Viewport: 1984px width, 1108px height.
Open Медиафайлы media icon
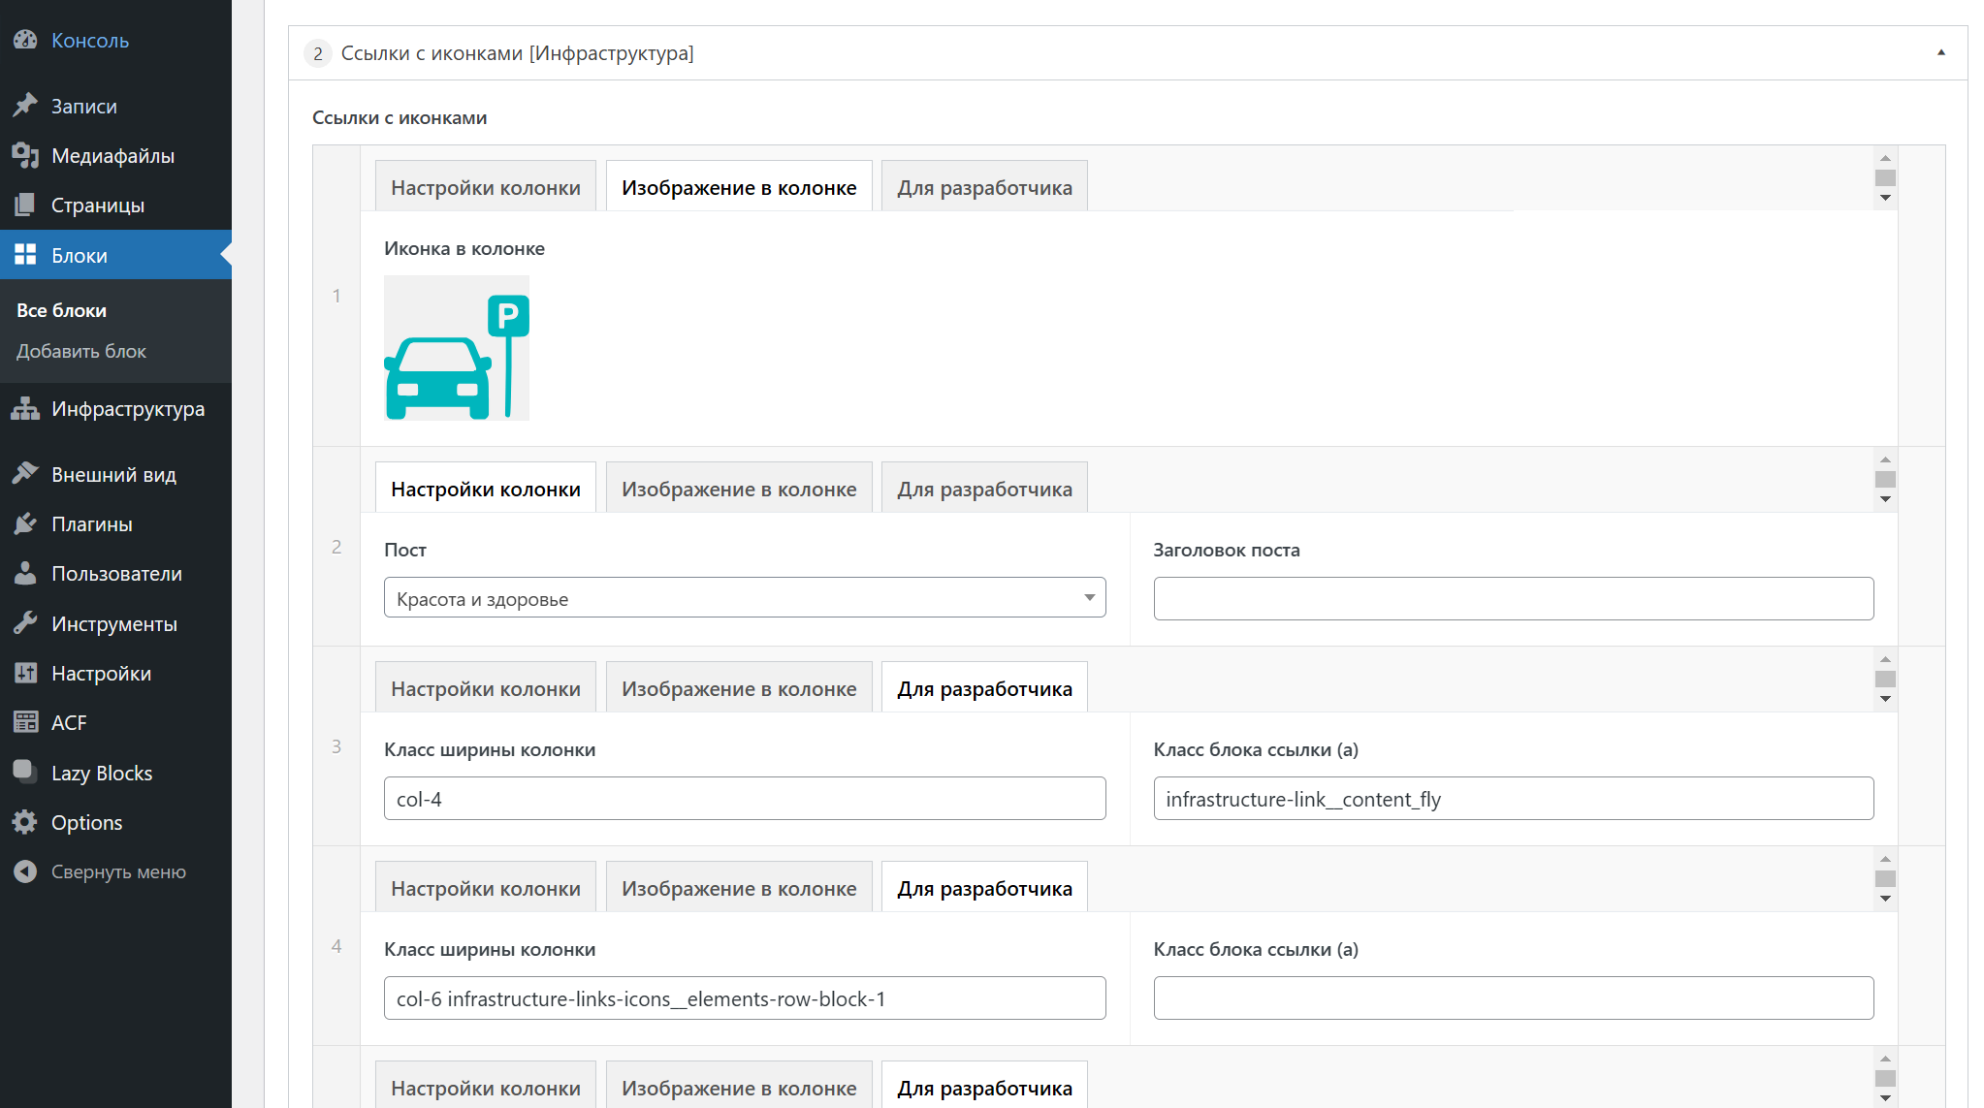(x=25, y=155)
